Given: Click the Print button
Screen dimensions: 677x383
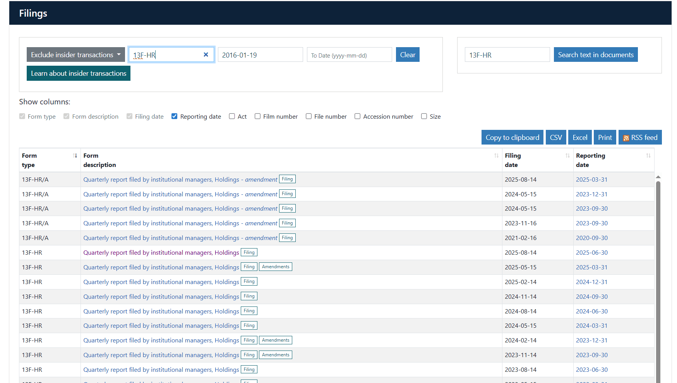Looking at the screenshot, I should [605, 137].
